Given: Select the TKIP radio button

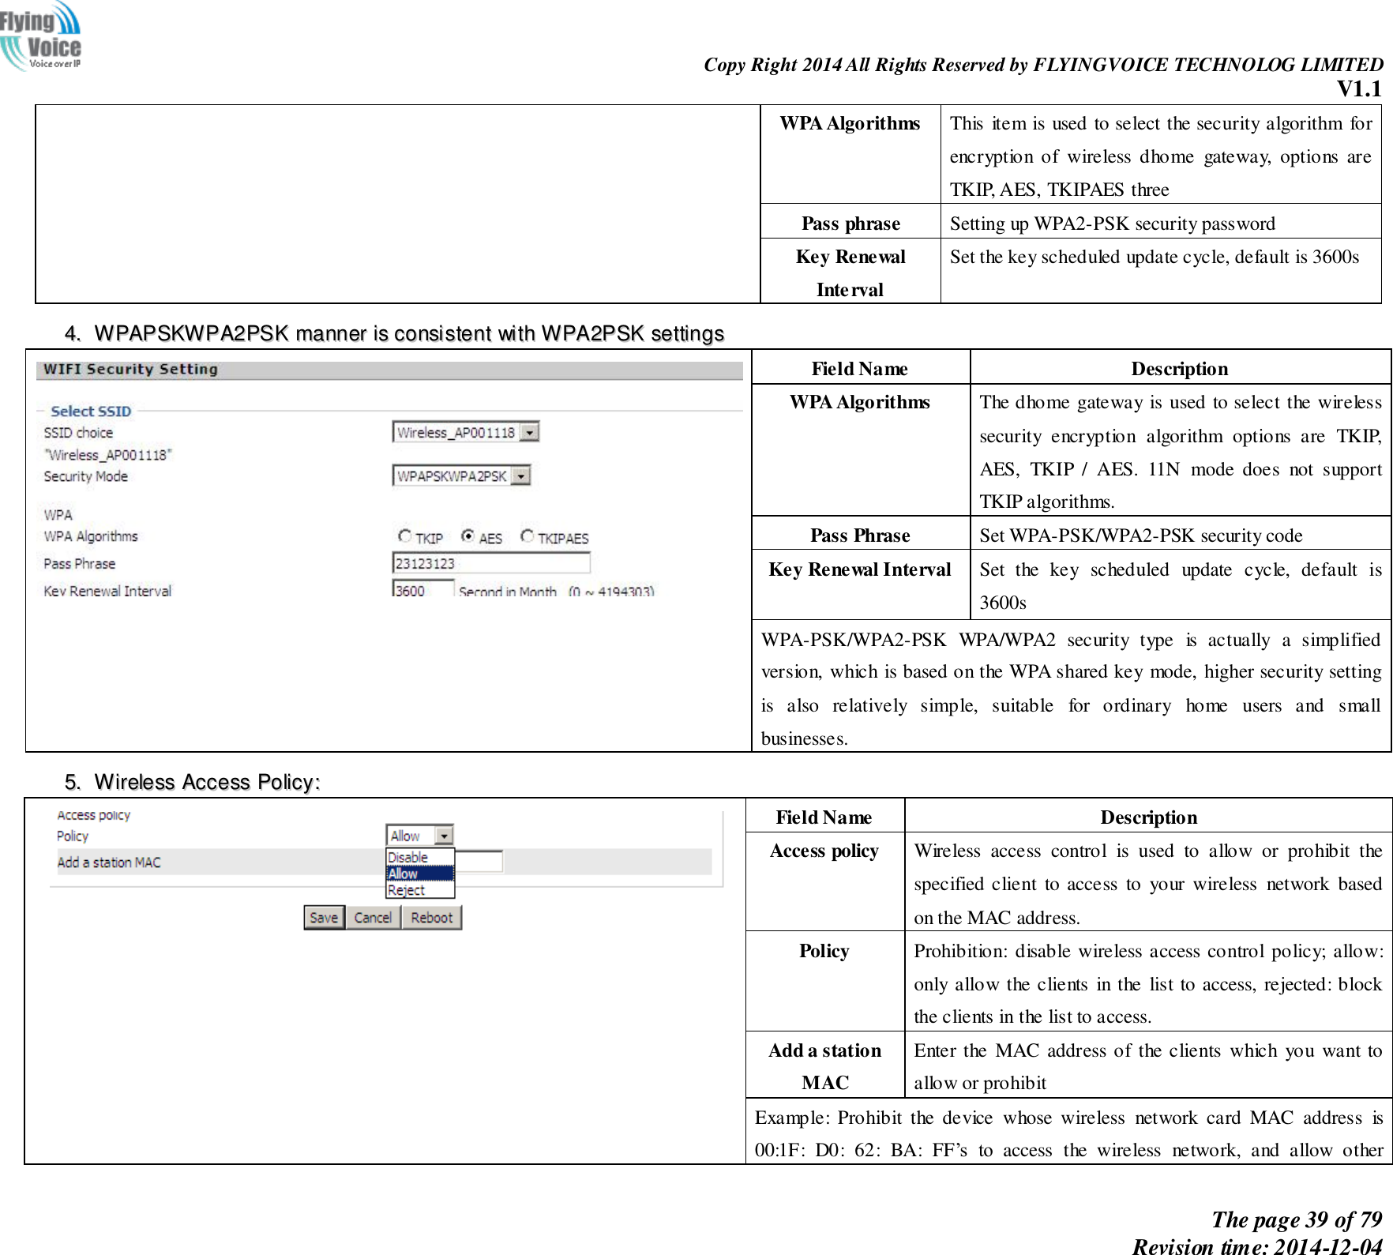Looking at the screenshot, I should [x=405, y=536].
